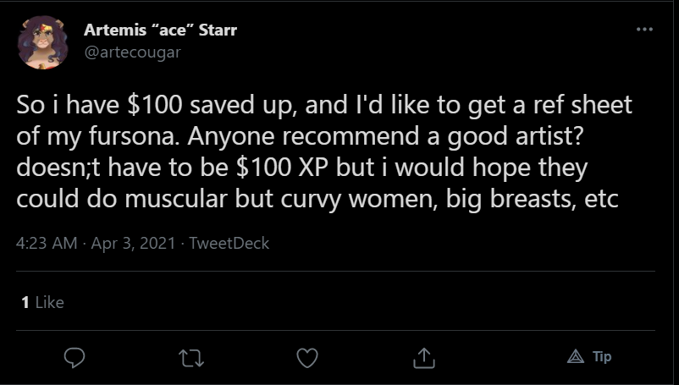Open the share upload arrow icon

click(x=424, y=358)
